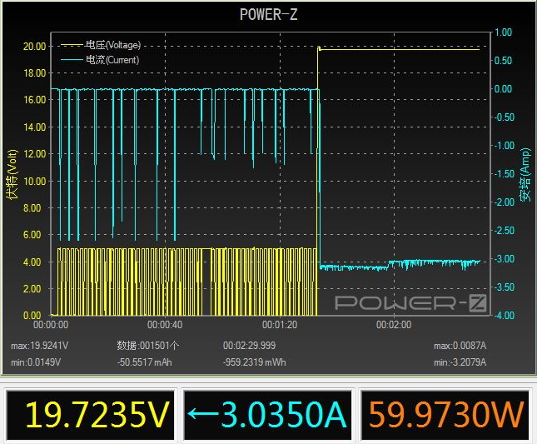Click the 12.00 volt axis label
This screenshot has width=537, height=444.
34,154
